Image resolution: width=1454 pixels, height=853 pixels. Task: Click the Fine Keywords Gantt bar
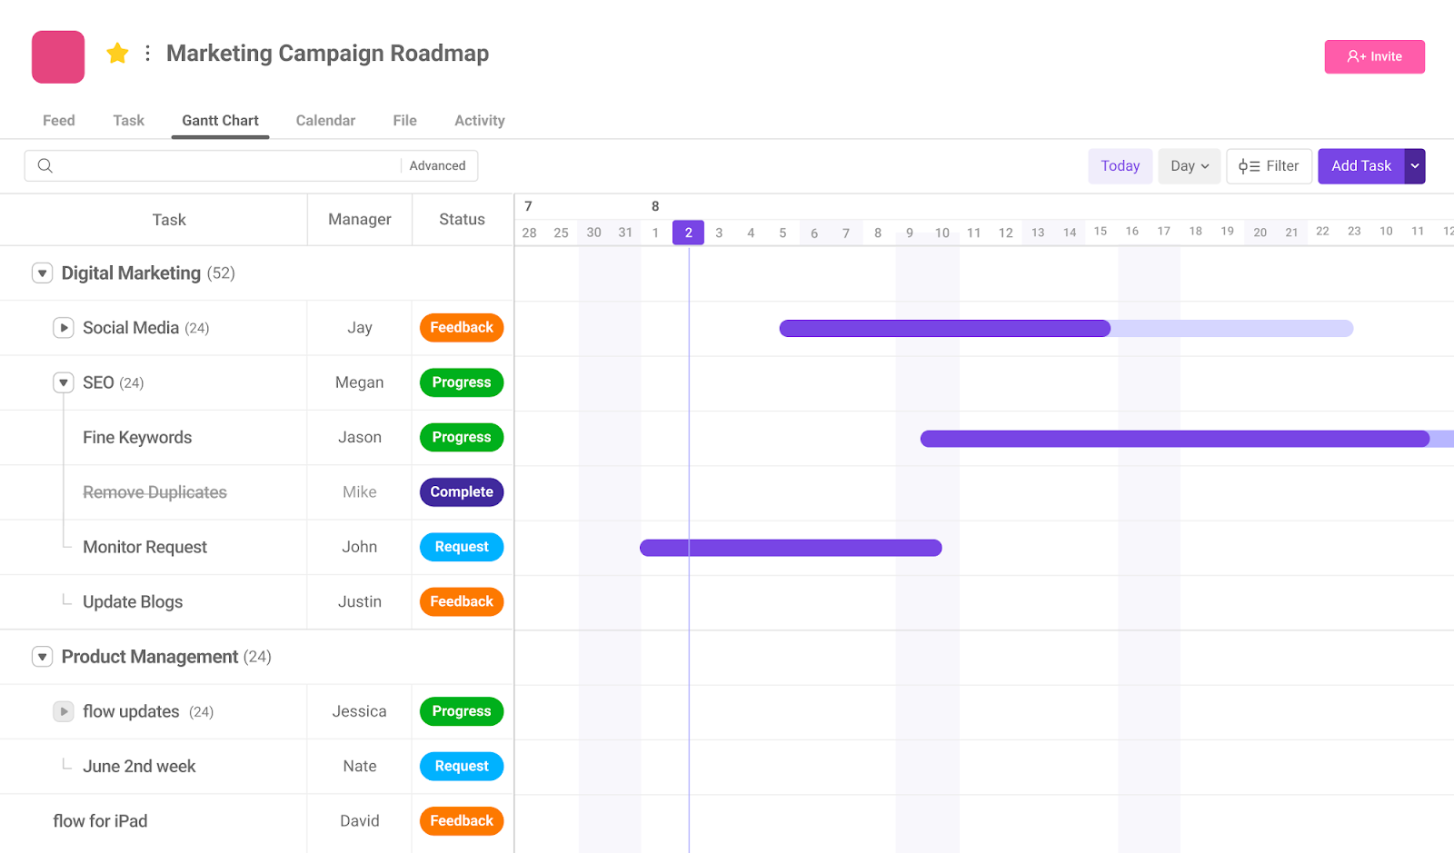[x=1187, y=439]
